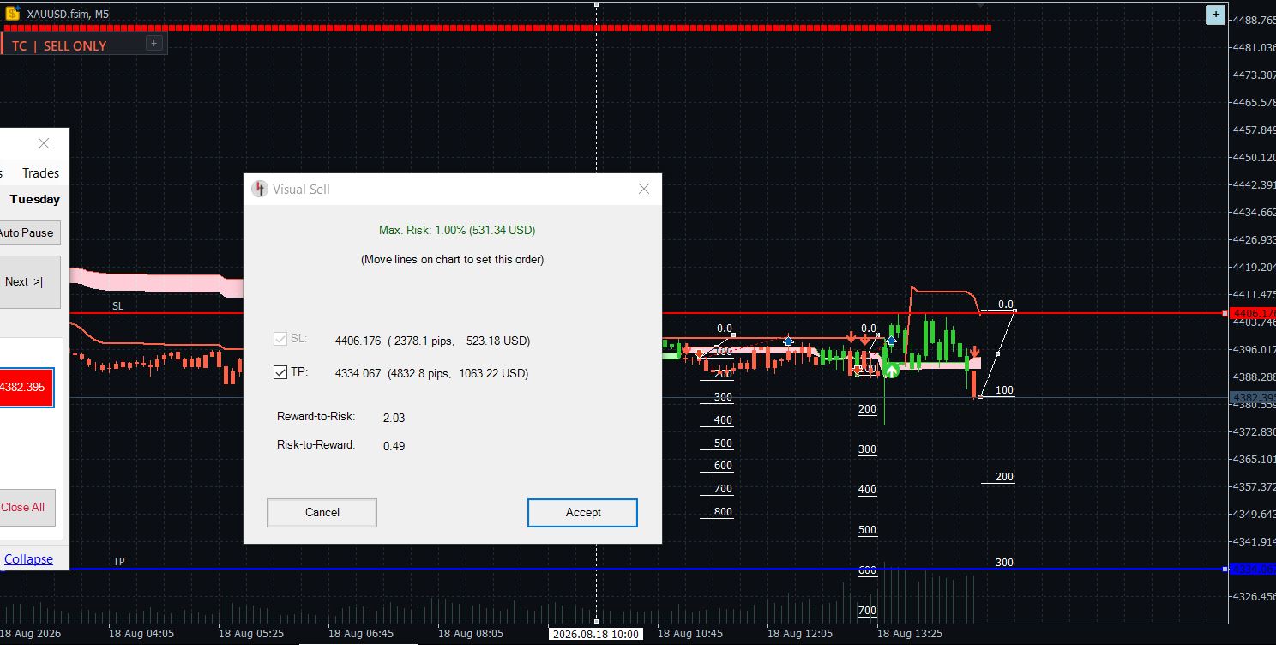Click the Max. Risk: 1.00% (531.34 USD) text
This screenshot has height=645, width=1276.
point(457,230)
